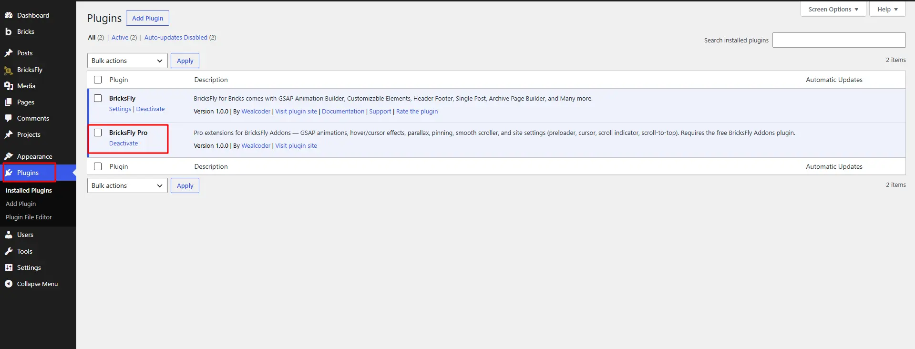Show All plugins filter

92,37
